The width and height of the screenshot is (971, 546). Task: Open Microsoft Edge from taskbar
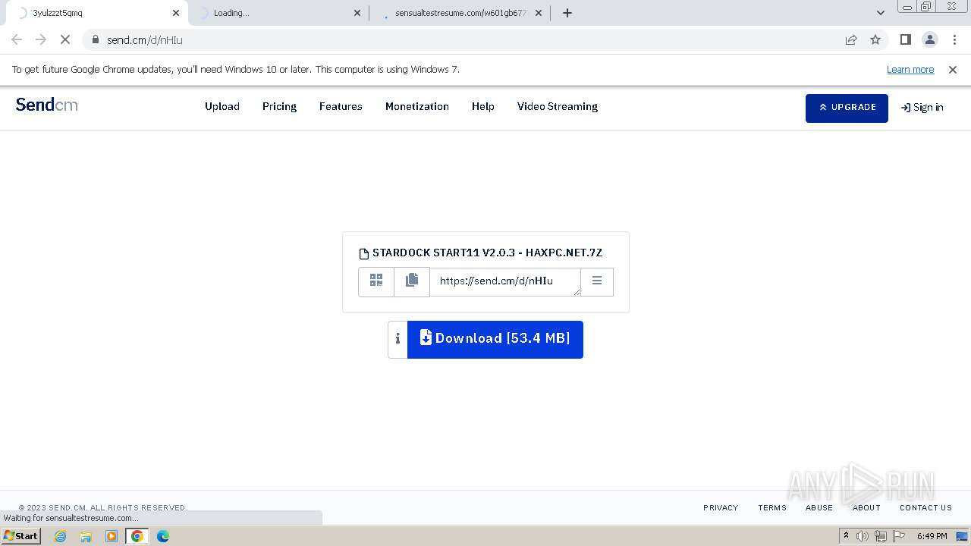click(163, 536)
